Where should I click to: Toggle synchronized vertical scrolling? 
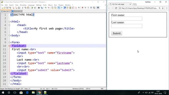tap(52, 8)
